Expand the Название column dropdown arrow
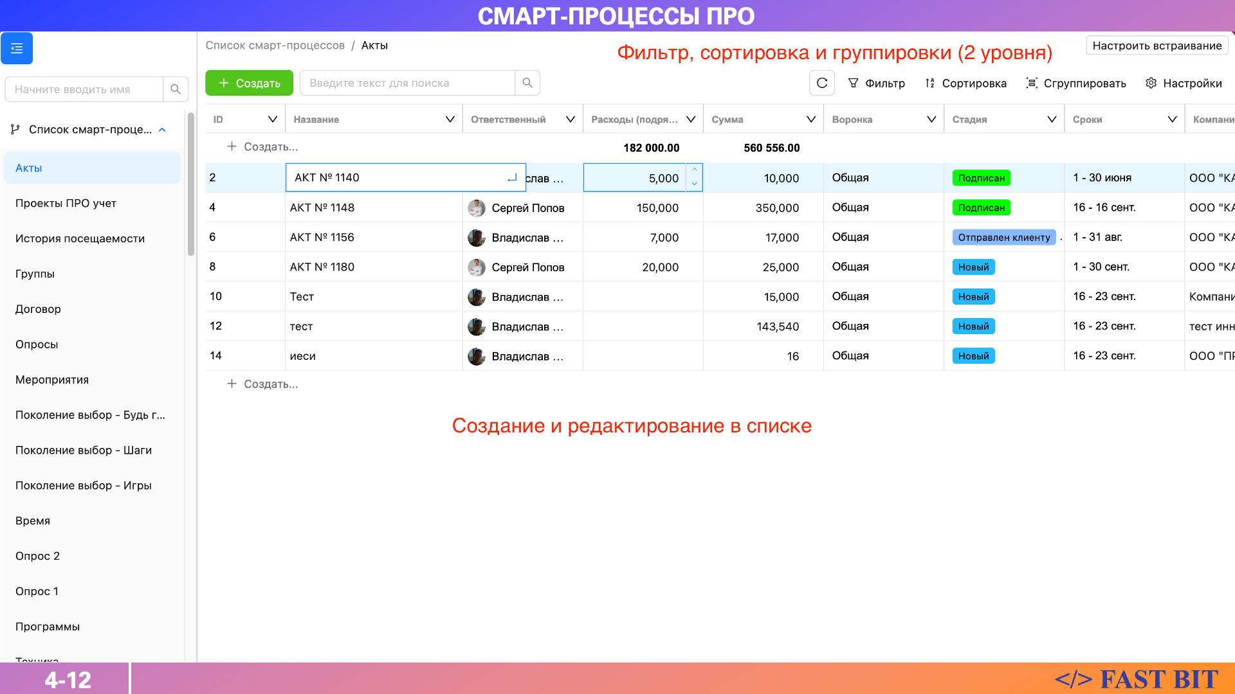1235x694 pixels. (x=450, y=120)
